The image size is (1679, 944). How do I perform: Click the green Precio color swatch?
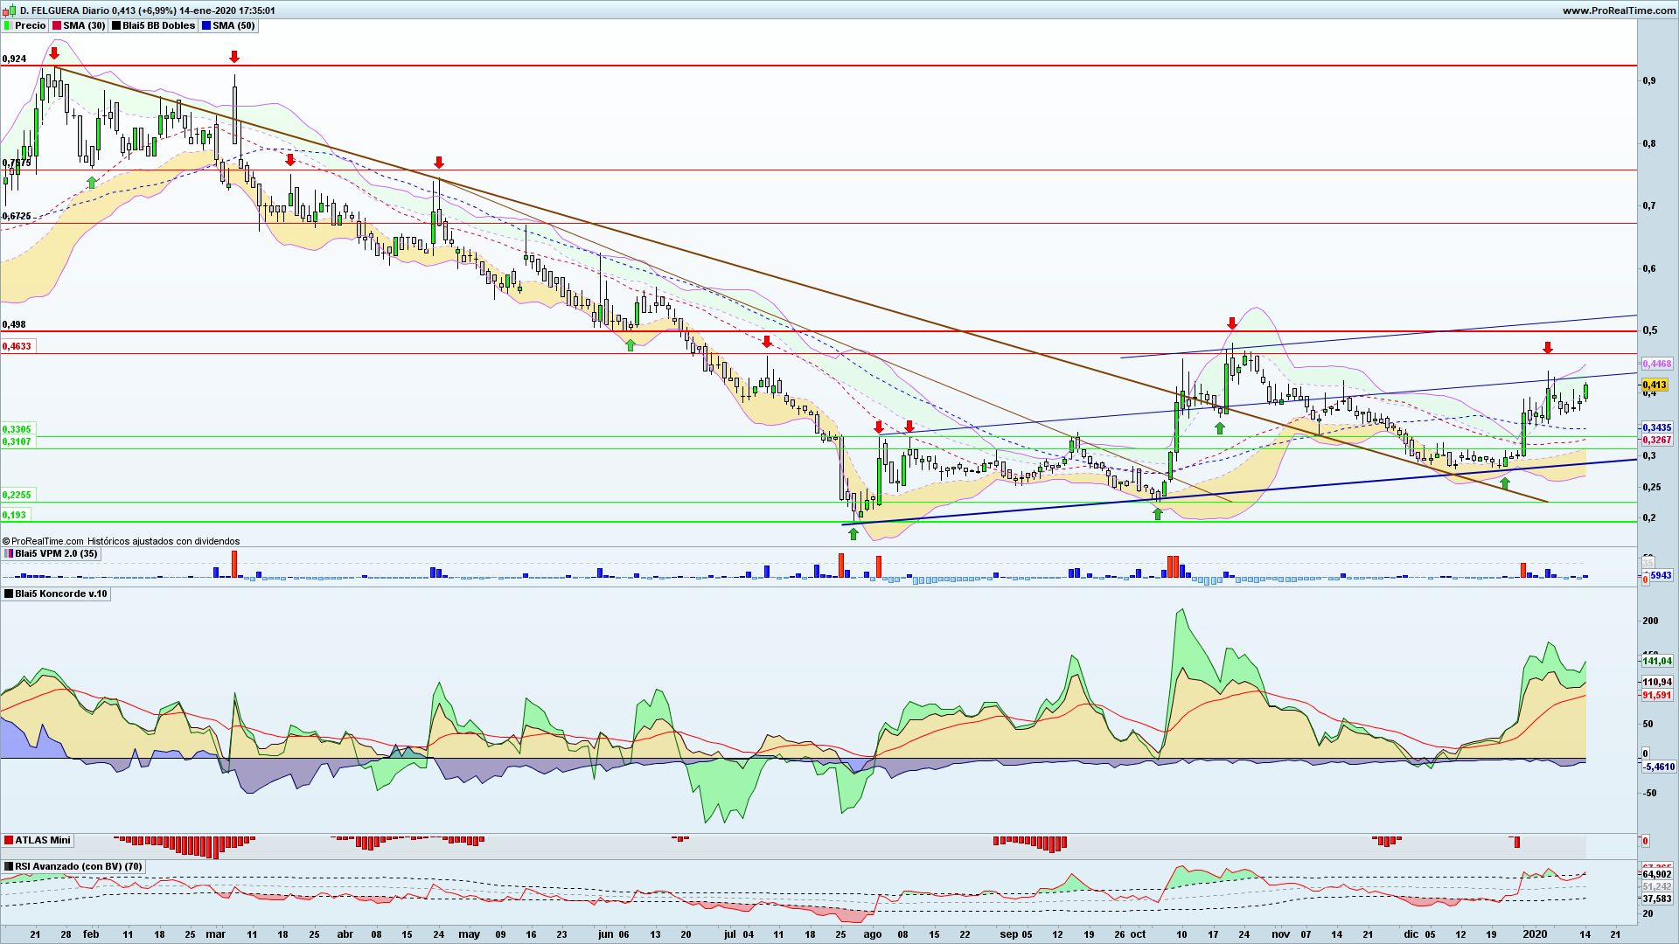tap(7, 25)
